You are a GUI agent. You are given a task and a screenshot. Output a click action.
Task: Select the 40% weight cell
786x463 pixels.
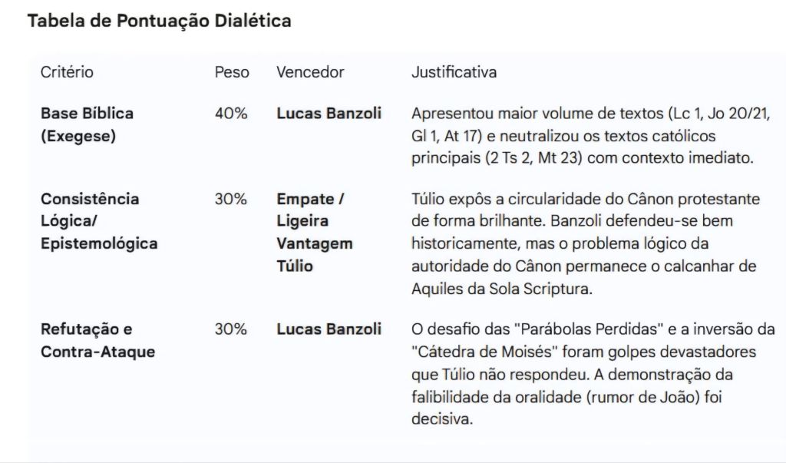231,114
